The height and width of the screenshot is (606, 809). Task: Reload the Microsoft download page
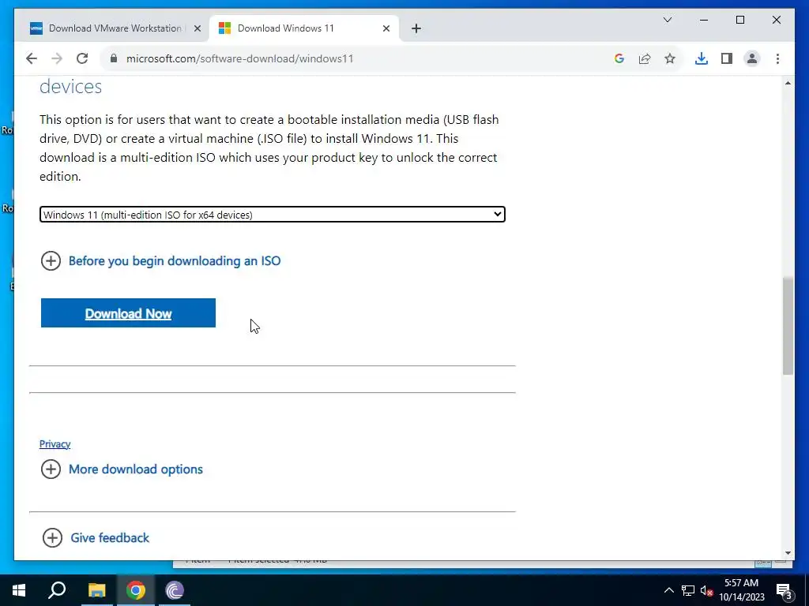point(82,58)
